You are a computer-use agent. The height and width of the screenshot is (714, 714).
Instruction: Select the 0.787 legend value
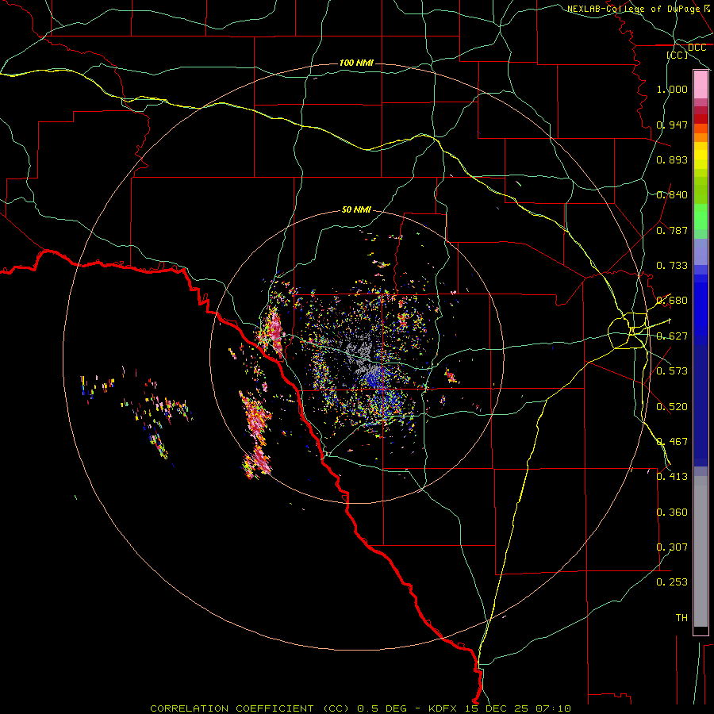[x=672, y=230]
